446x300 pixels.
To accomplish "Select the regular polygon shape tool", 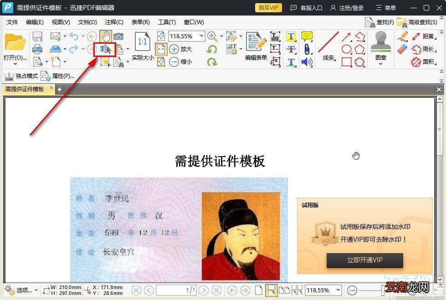I will point(359,49).
